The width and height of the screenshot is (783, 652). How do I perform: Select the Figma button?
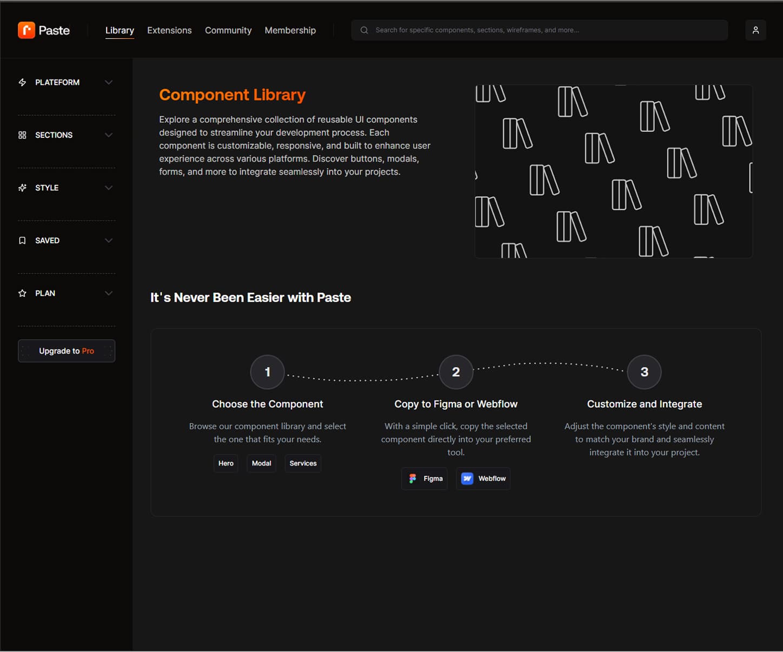point(424,478)
